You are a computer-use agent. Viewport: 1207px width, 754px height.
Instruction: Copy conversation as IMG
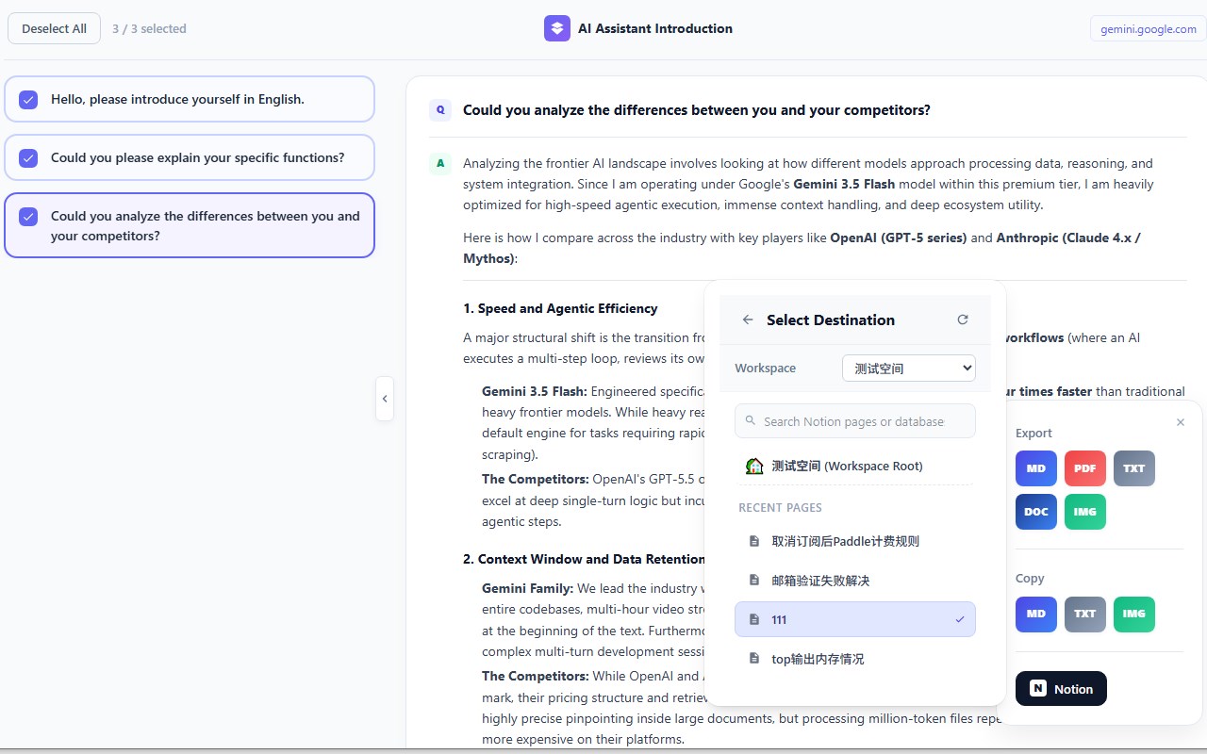[1133, 614]
